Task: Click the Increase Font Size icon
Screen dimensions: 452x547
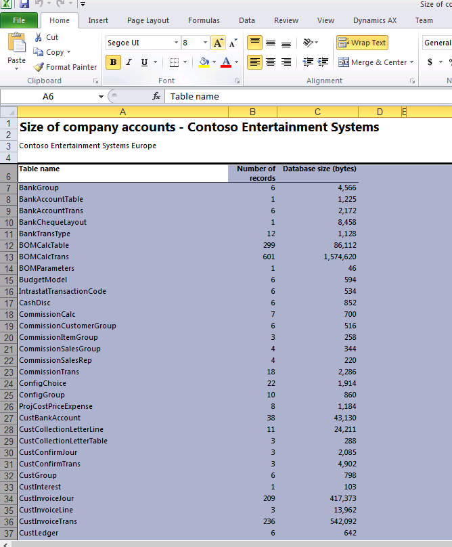Action: click(218, 43)
